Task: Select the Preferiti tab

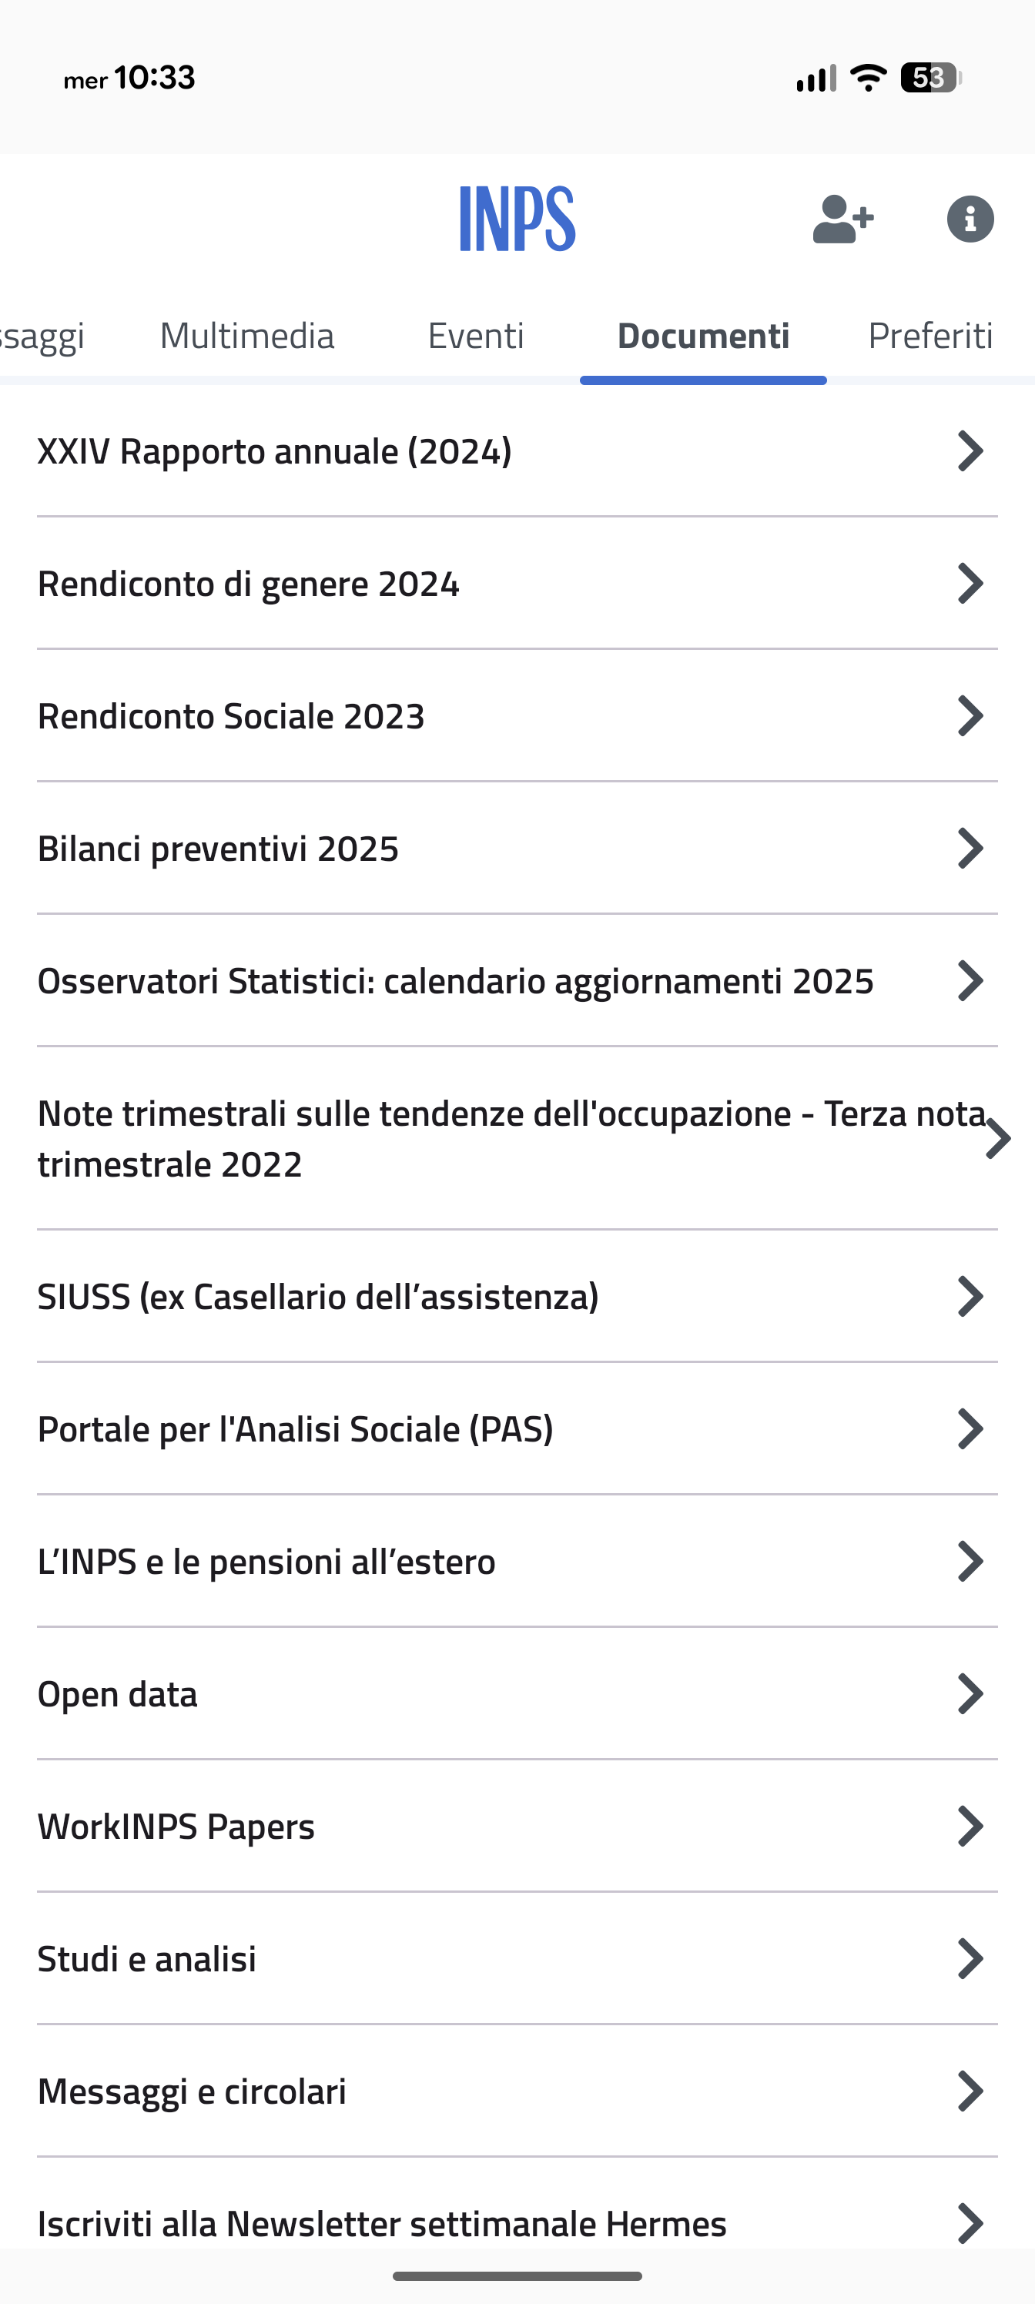Action: [930, 337]
